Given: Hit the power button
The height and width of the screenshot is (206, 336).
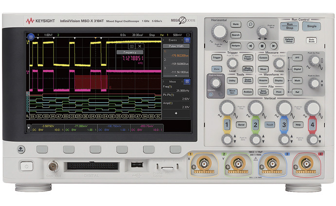Looking at the screenshot, I should click(x=27, y=166).
